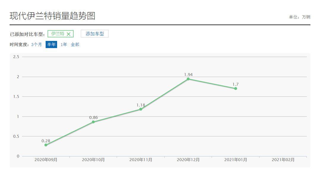Switch time width to 1年
This screenshot has width=321, height=178.
pos(64,44)
